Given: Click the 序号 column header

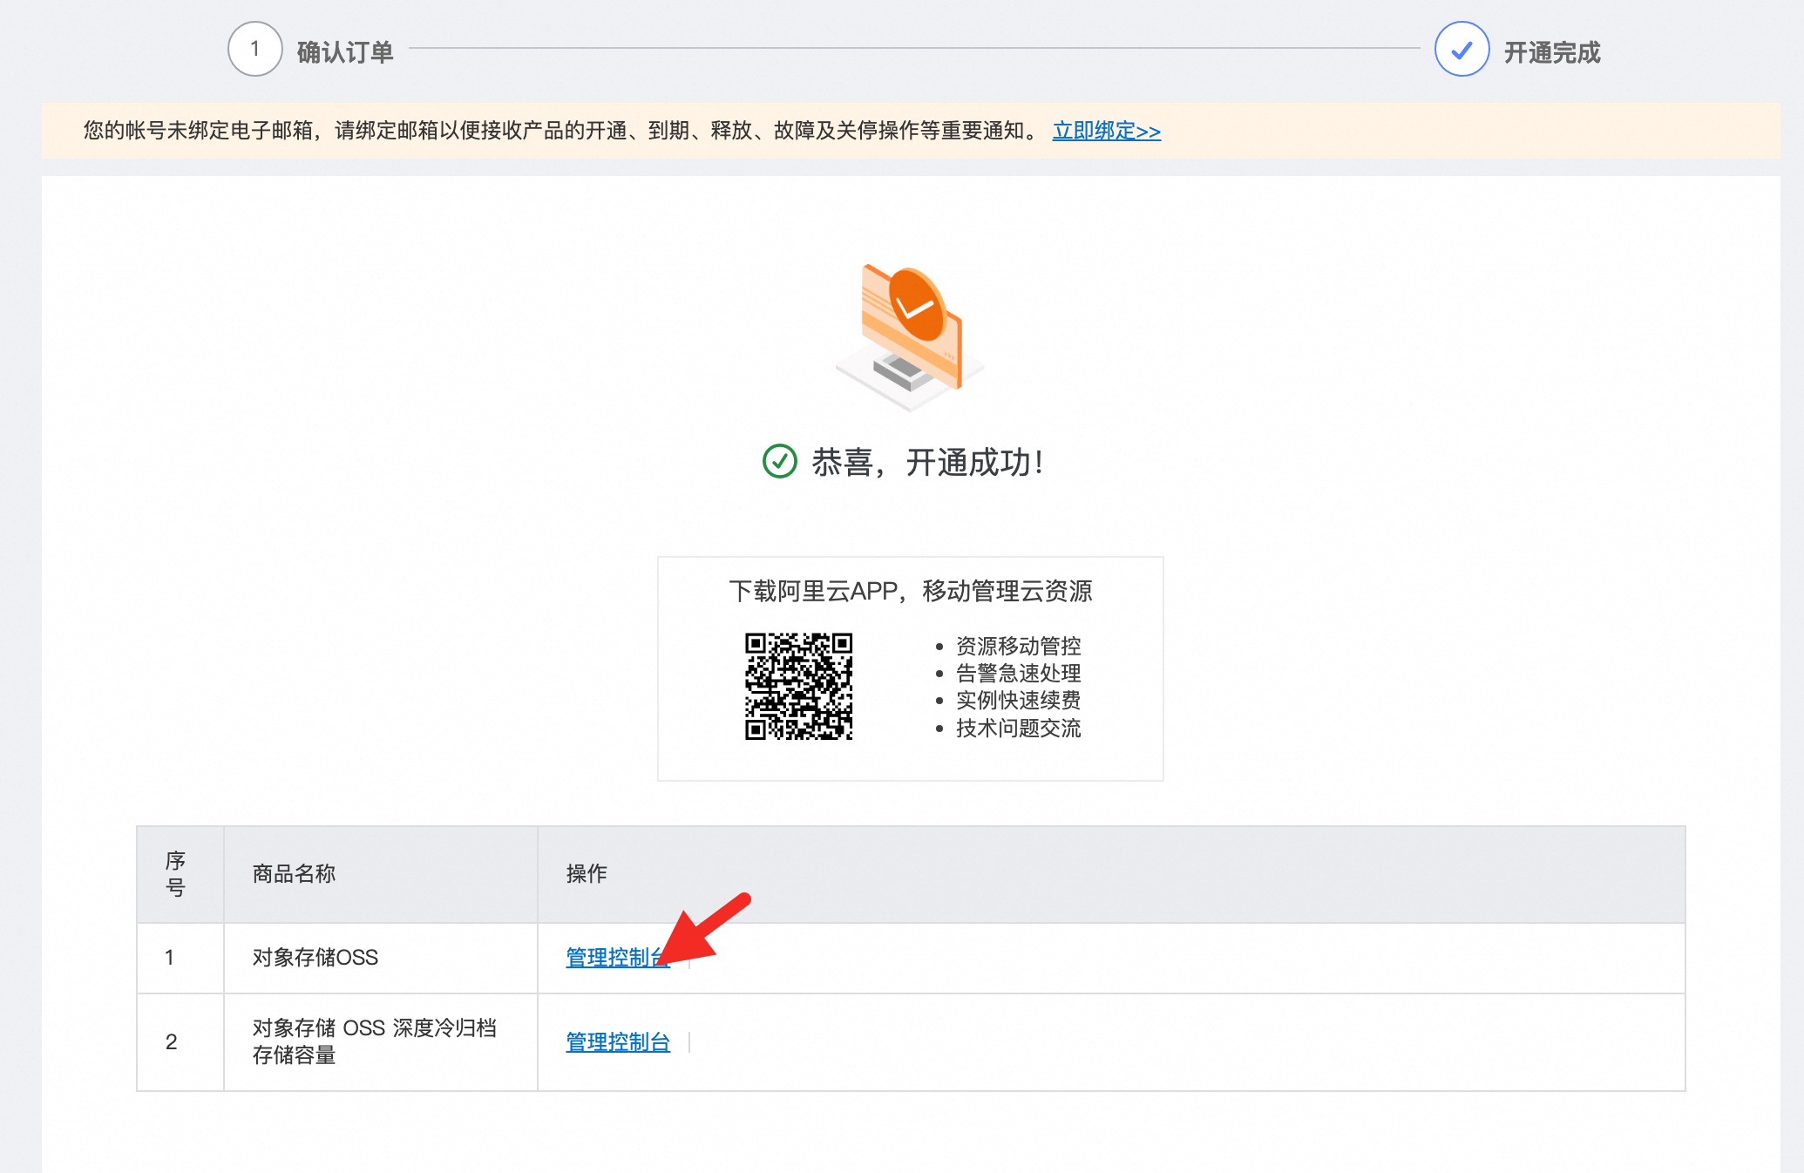Looking at the screenshot, I should tap(175, 874).
